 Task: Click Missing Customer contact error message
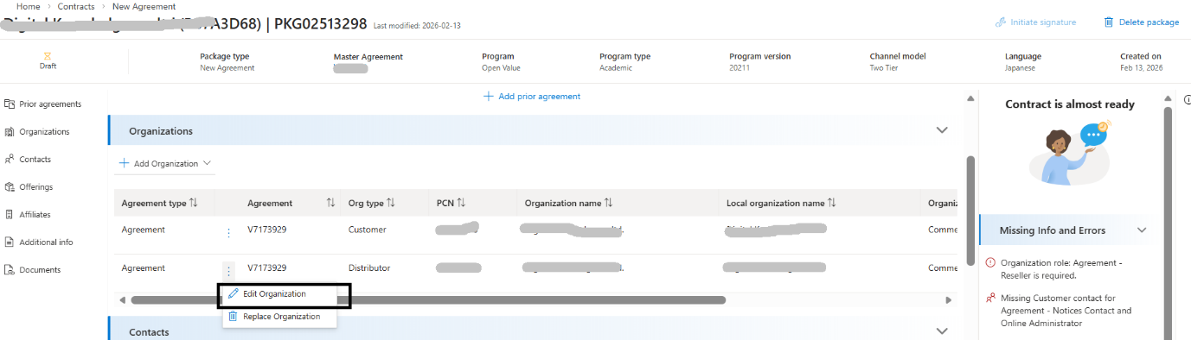click(1066, 311)
